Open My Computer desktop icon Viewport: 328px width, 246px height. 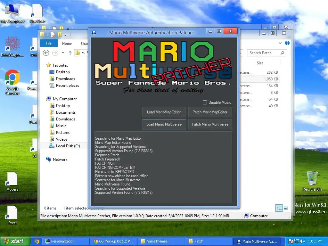point(12,13)
